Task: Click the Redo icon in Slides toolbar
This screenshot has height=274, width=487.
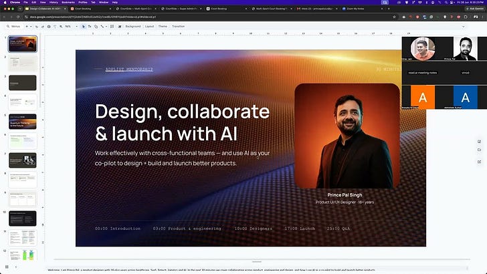Action: pos(43,27)
